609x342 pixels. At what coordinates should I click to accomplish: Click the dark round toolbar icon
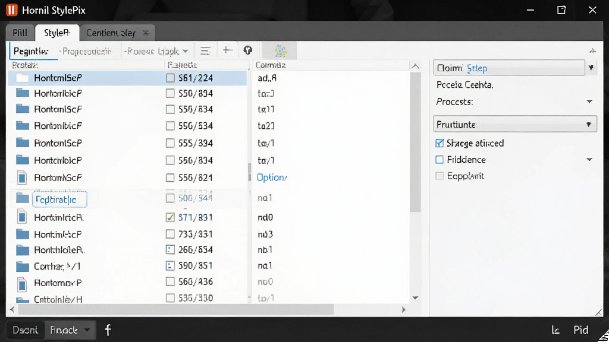248,50
